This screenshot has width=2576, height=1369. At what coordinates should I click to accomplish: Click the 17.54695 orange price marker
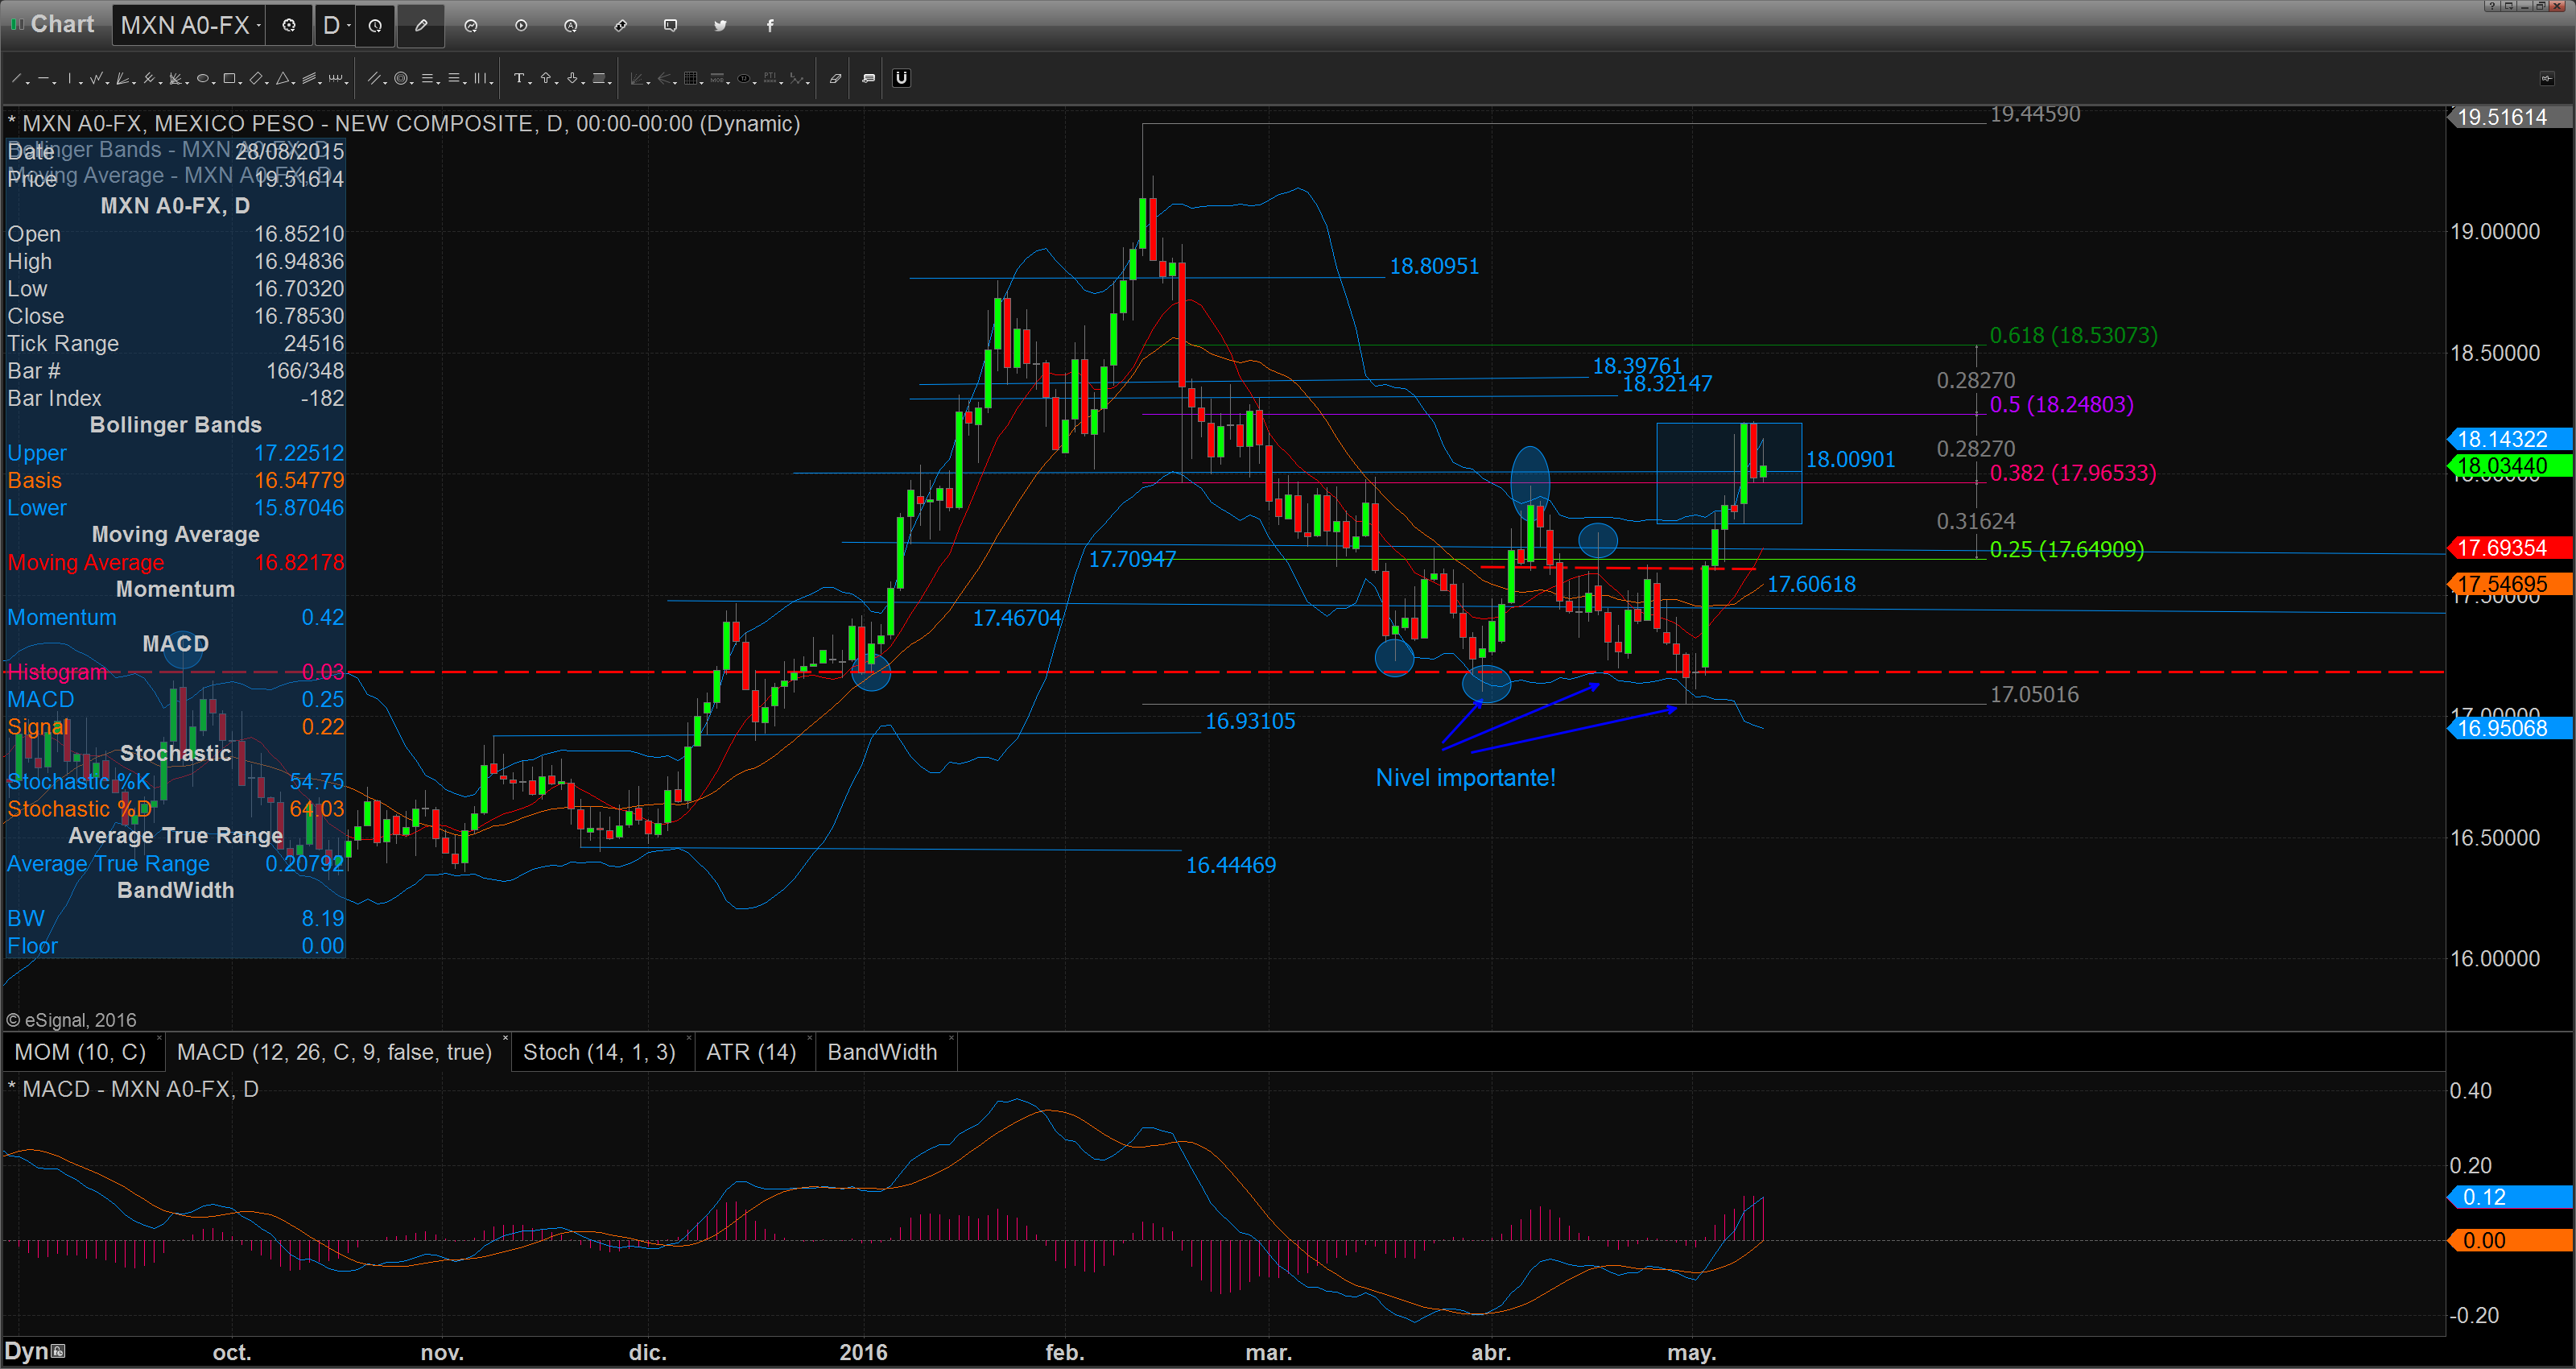tap(2510, 583)
